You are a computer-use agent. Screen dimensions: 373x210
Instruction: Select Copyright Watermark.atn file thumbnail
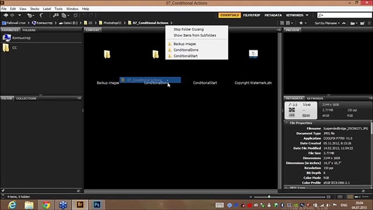[253, 54]
